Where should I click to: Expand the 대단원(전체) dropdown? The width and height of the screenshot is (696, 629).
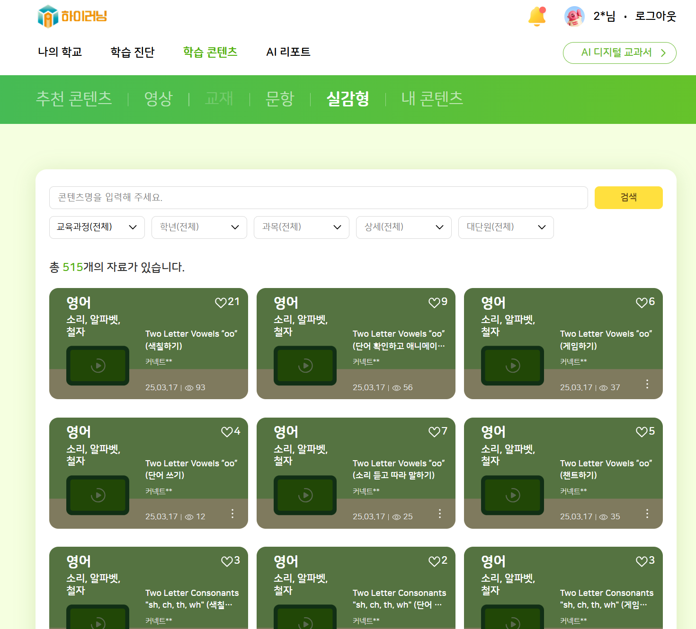pos(506,227)
